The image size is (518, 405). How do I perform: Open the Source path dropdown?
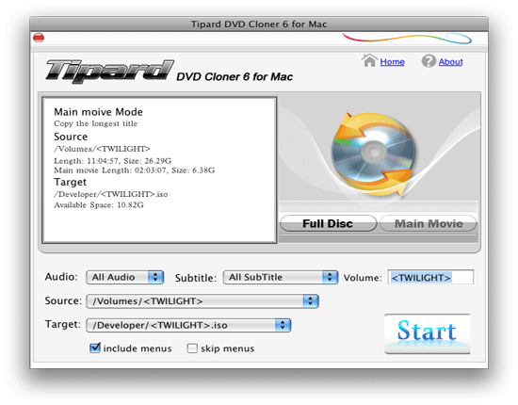click(x=202, y=301)
